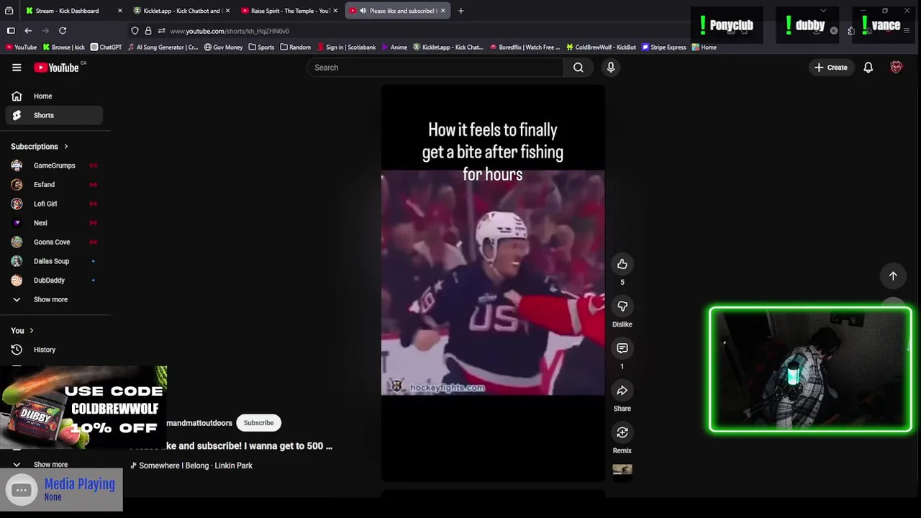
Task: Open the account avatar menu
Action: [896, 68]
